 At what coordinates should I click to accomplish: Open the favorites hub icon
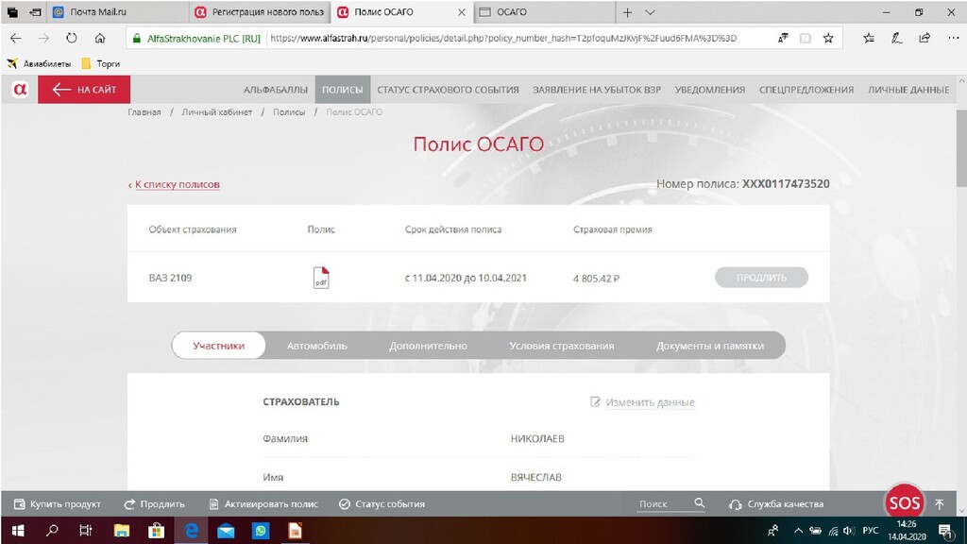[869, 38]
